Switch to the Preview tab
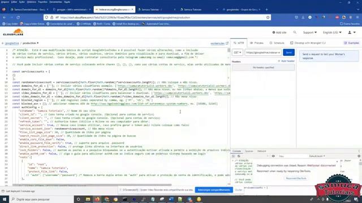 coord(256,43)
